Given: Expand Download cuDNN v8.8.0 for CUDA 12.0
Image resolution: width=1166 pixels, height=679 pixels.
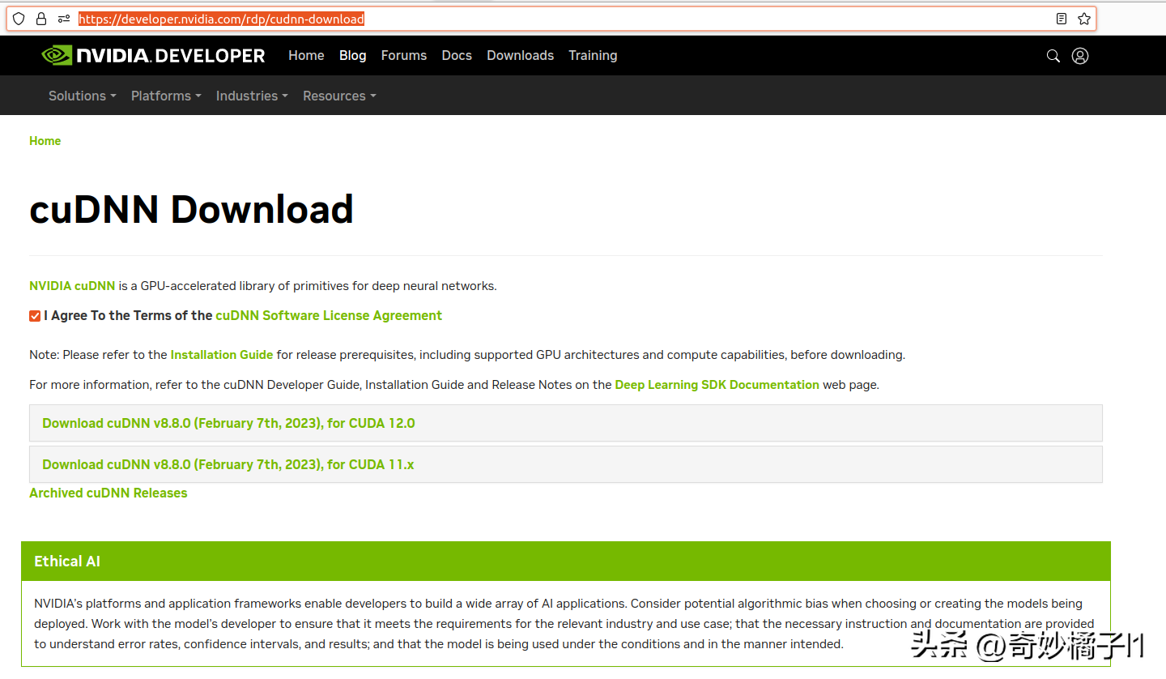Looking at the screenshot, I should [566, 423].
